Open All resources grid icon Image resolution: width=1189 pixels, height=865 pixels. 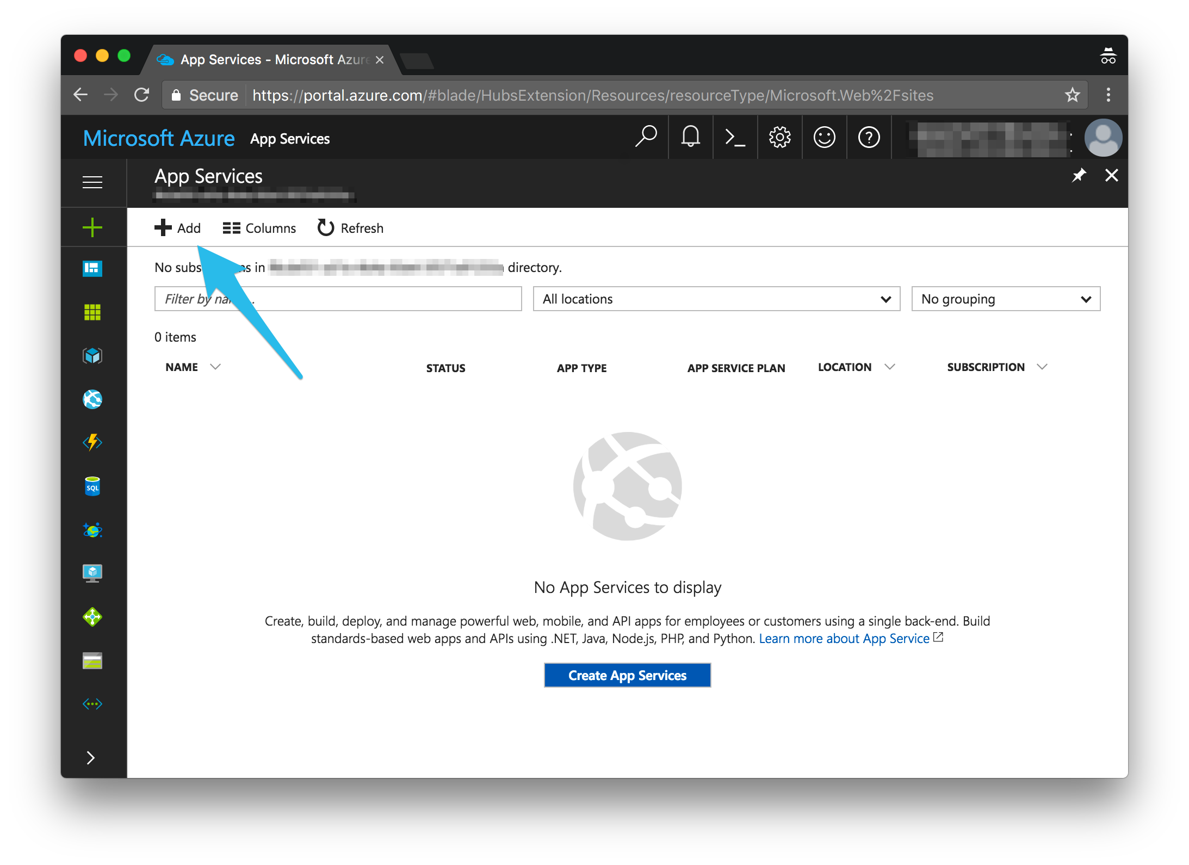coord(92,312)
